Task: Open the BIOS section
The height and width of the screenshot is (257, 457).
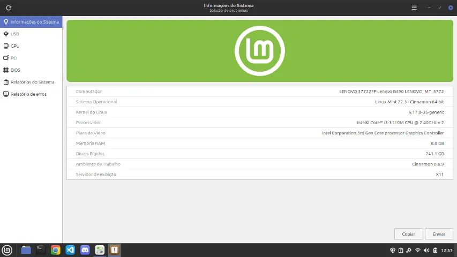Action: click(x=31, y=70)
